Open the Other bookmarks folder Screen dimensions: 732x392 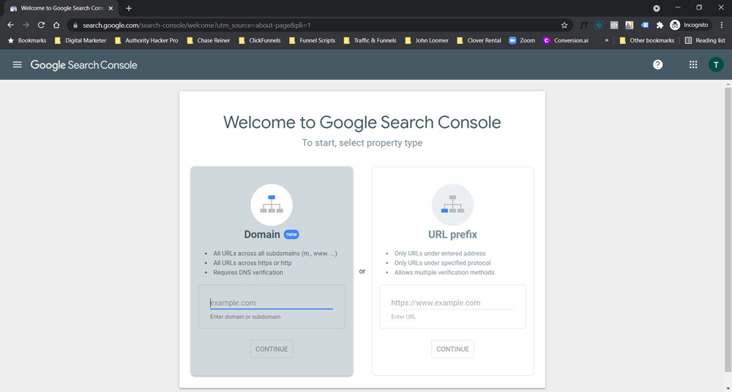(646, 41)
